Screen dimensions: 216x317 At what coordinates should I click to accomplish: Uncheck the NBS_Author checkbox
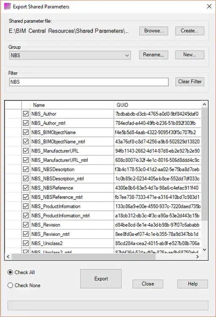pyautogui.click(x=26, y=114)
